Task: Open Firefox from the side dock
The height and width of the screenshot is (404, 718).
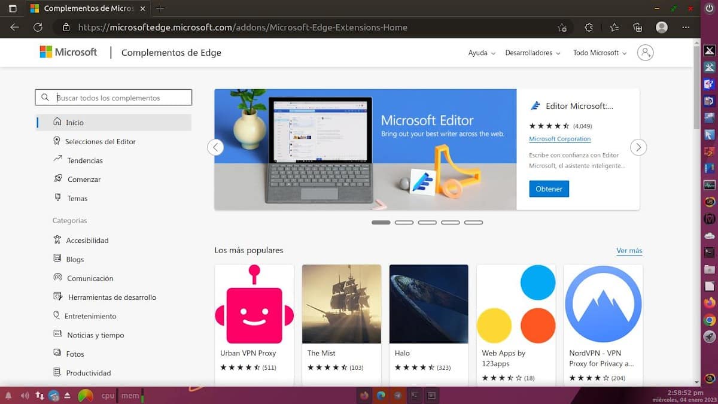Action: 710,303
